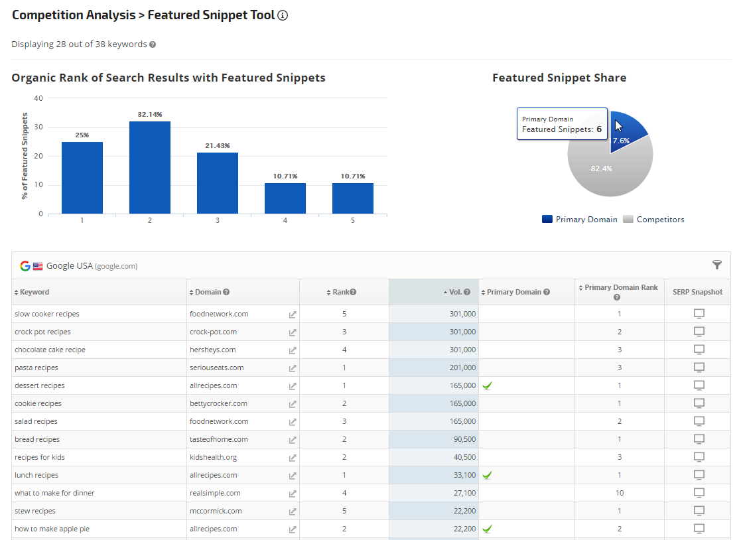This screenshot has height=540, width=739.
Task: Open SERP snapshot for how to make apple pie
Action: 699,529
